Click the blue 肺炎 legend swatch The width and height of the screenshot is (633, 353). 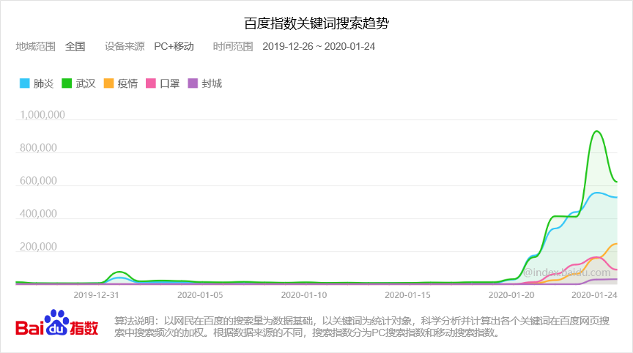pos(24,83)
